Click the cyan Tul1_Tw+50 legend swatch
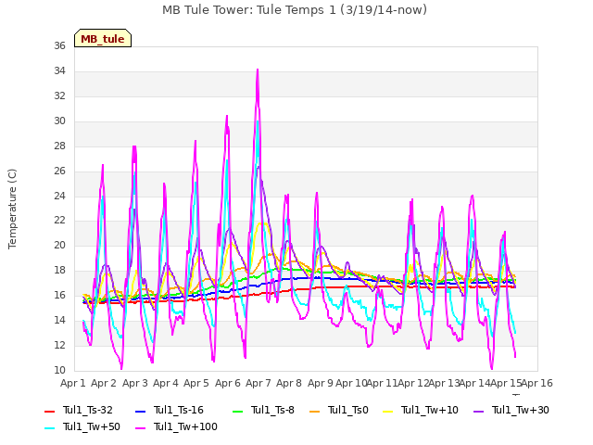Viewport: 593px width, 445px height. tap(49, 427)
